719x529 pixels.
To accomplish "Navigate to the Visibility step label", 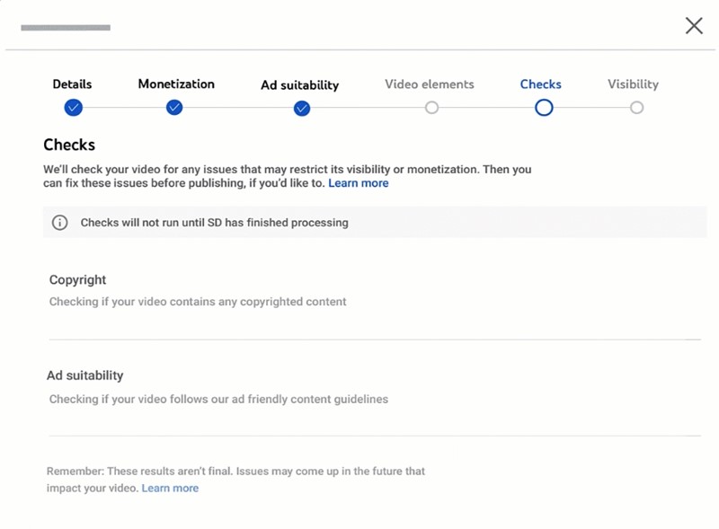I will [633, 84].
